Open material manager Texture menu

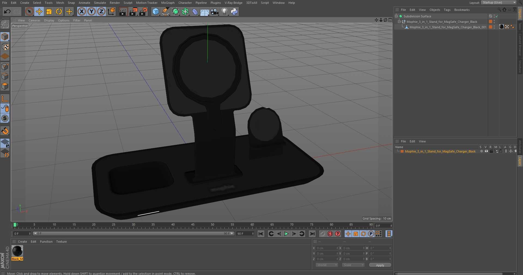(x=61, y=242)
